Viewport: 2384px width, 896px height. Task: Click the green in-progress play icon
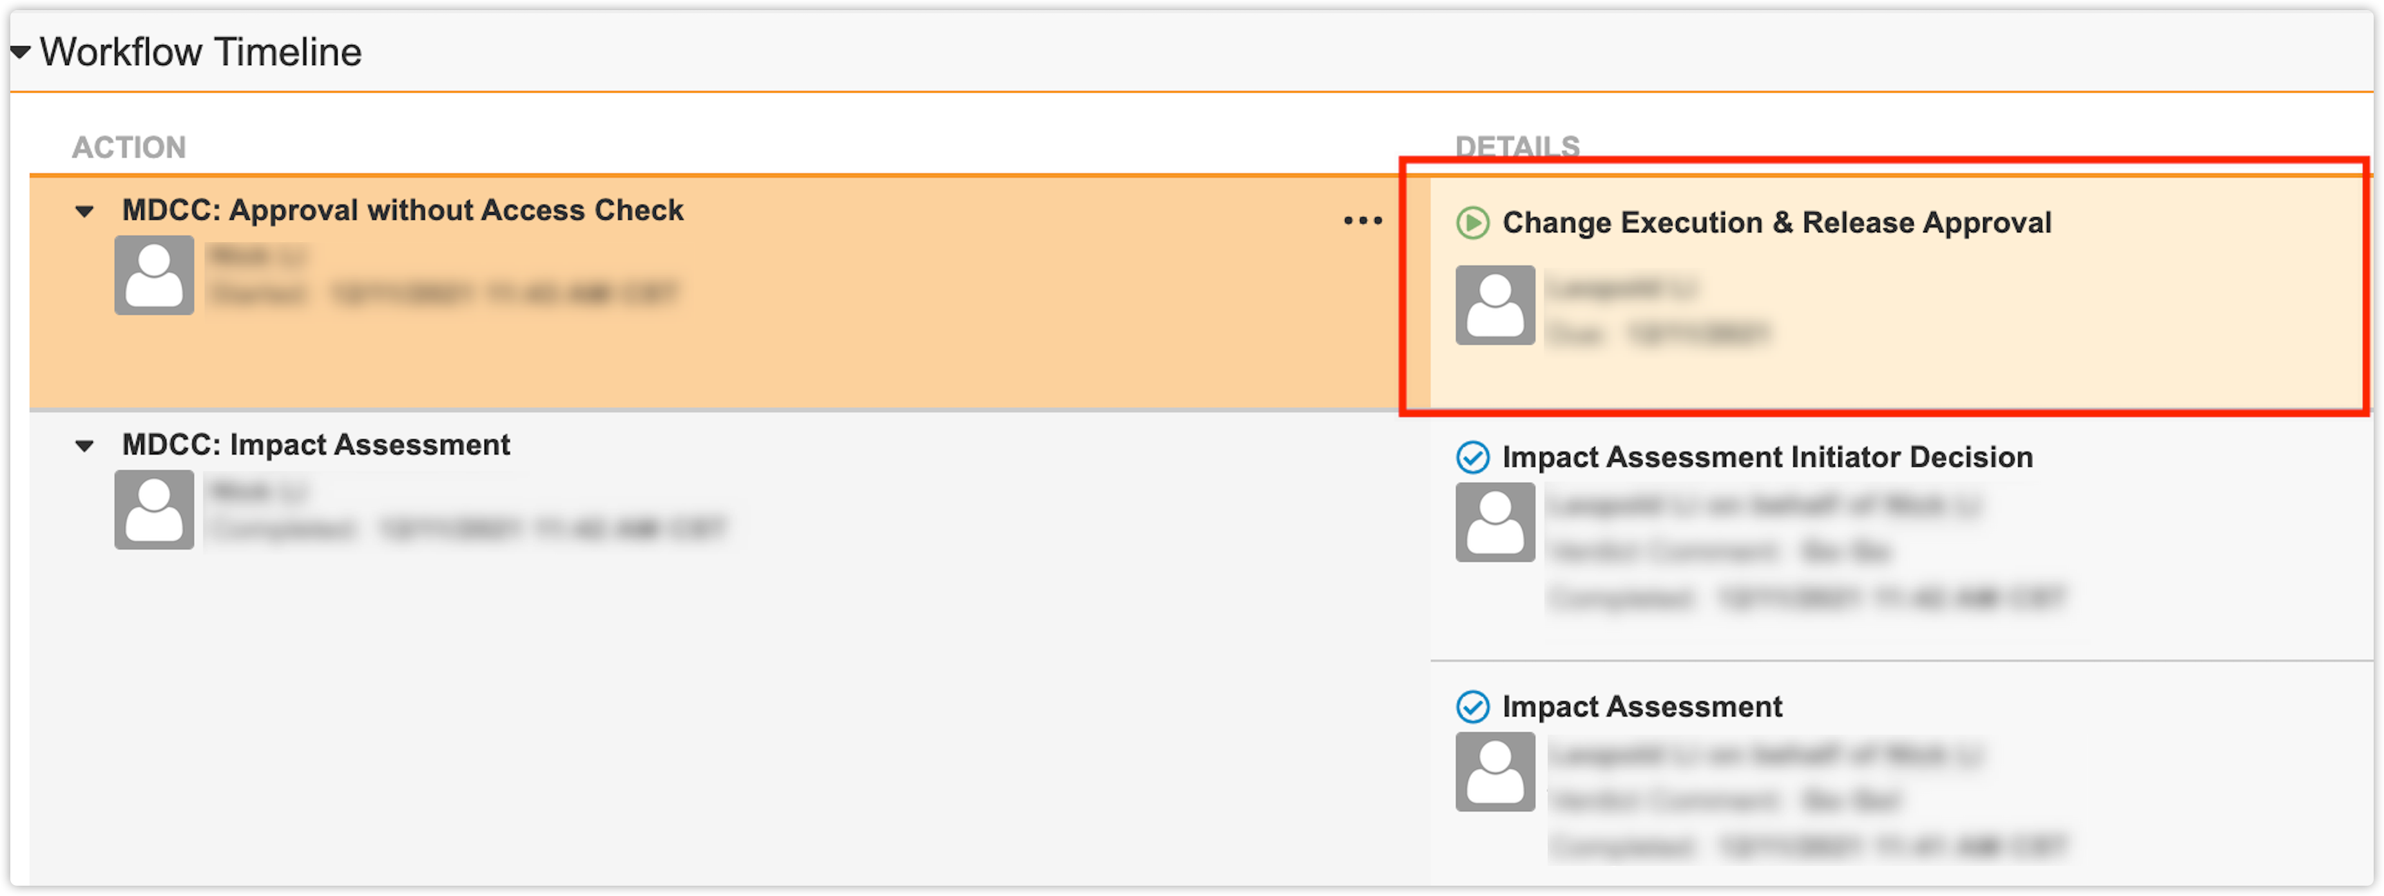click(x=1472, y=223)
